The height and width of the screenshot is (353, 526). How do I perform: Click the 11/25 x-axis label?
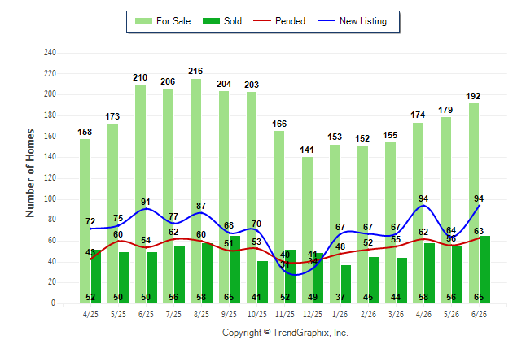[x=285, y=314]
